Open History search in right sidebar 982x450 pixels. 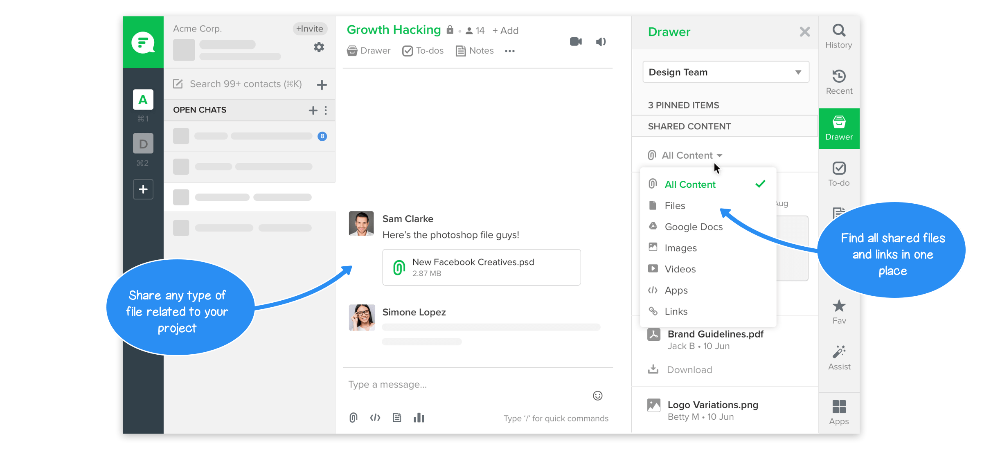(839, 36)
